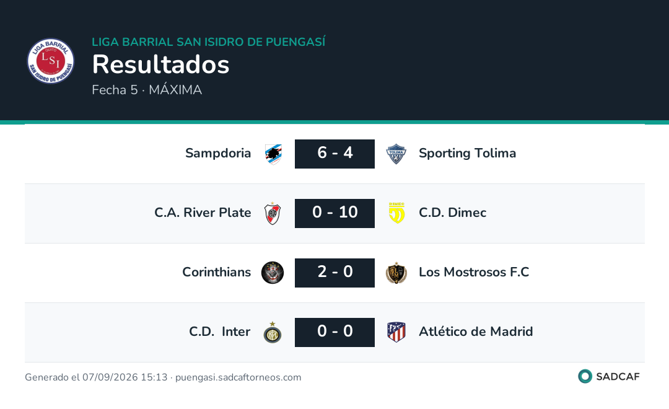Click the Sampdoria team name

[218, 153]
